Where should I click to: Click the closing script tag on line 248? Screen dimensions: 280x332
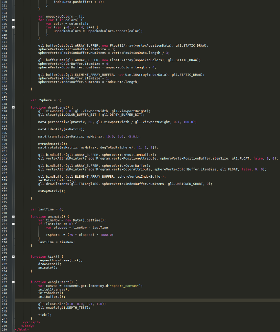click(31, 322)
